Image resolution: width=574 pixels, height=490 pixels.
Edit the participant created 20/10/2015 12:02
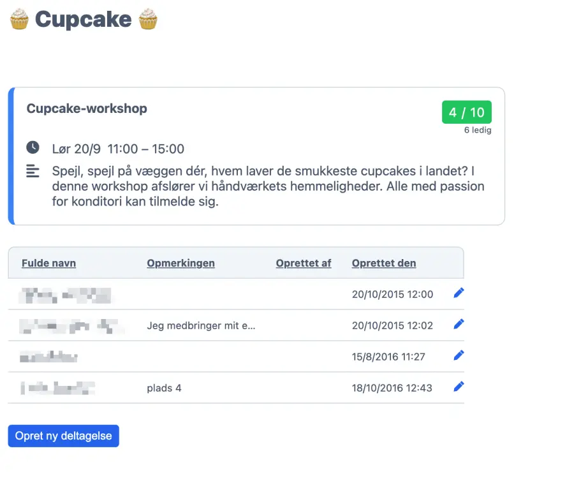pyautogui.click(x=459, y=324)
